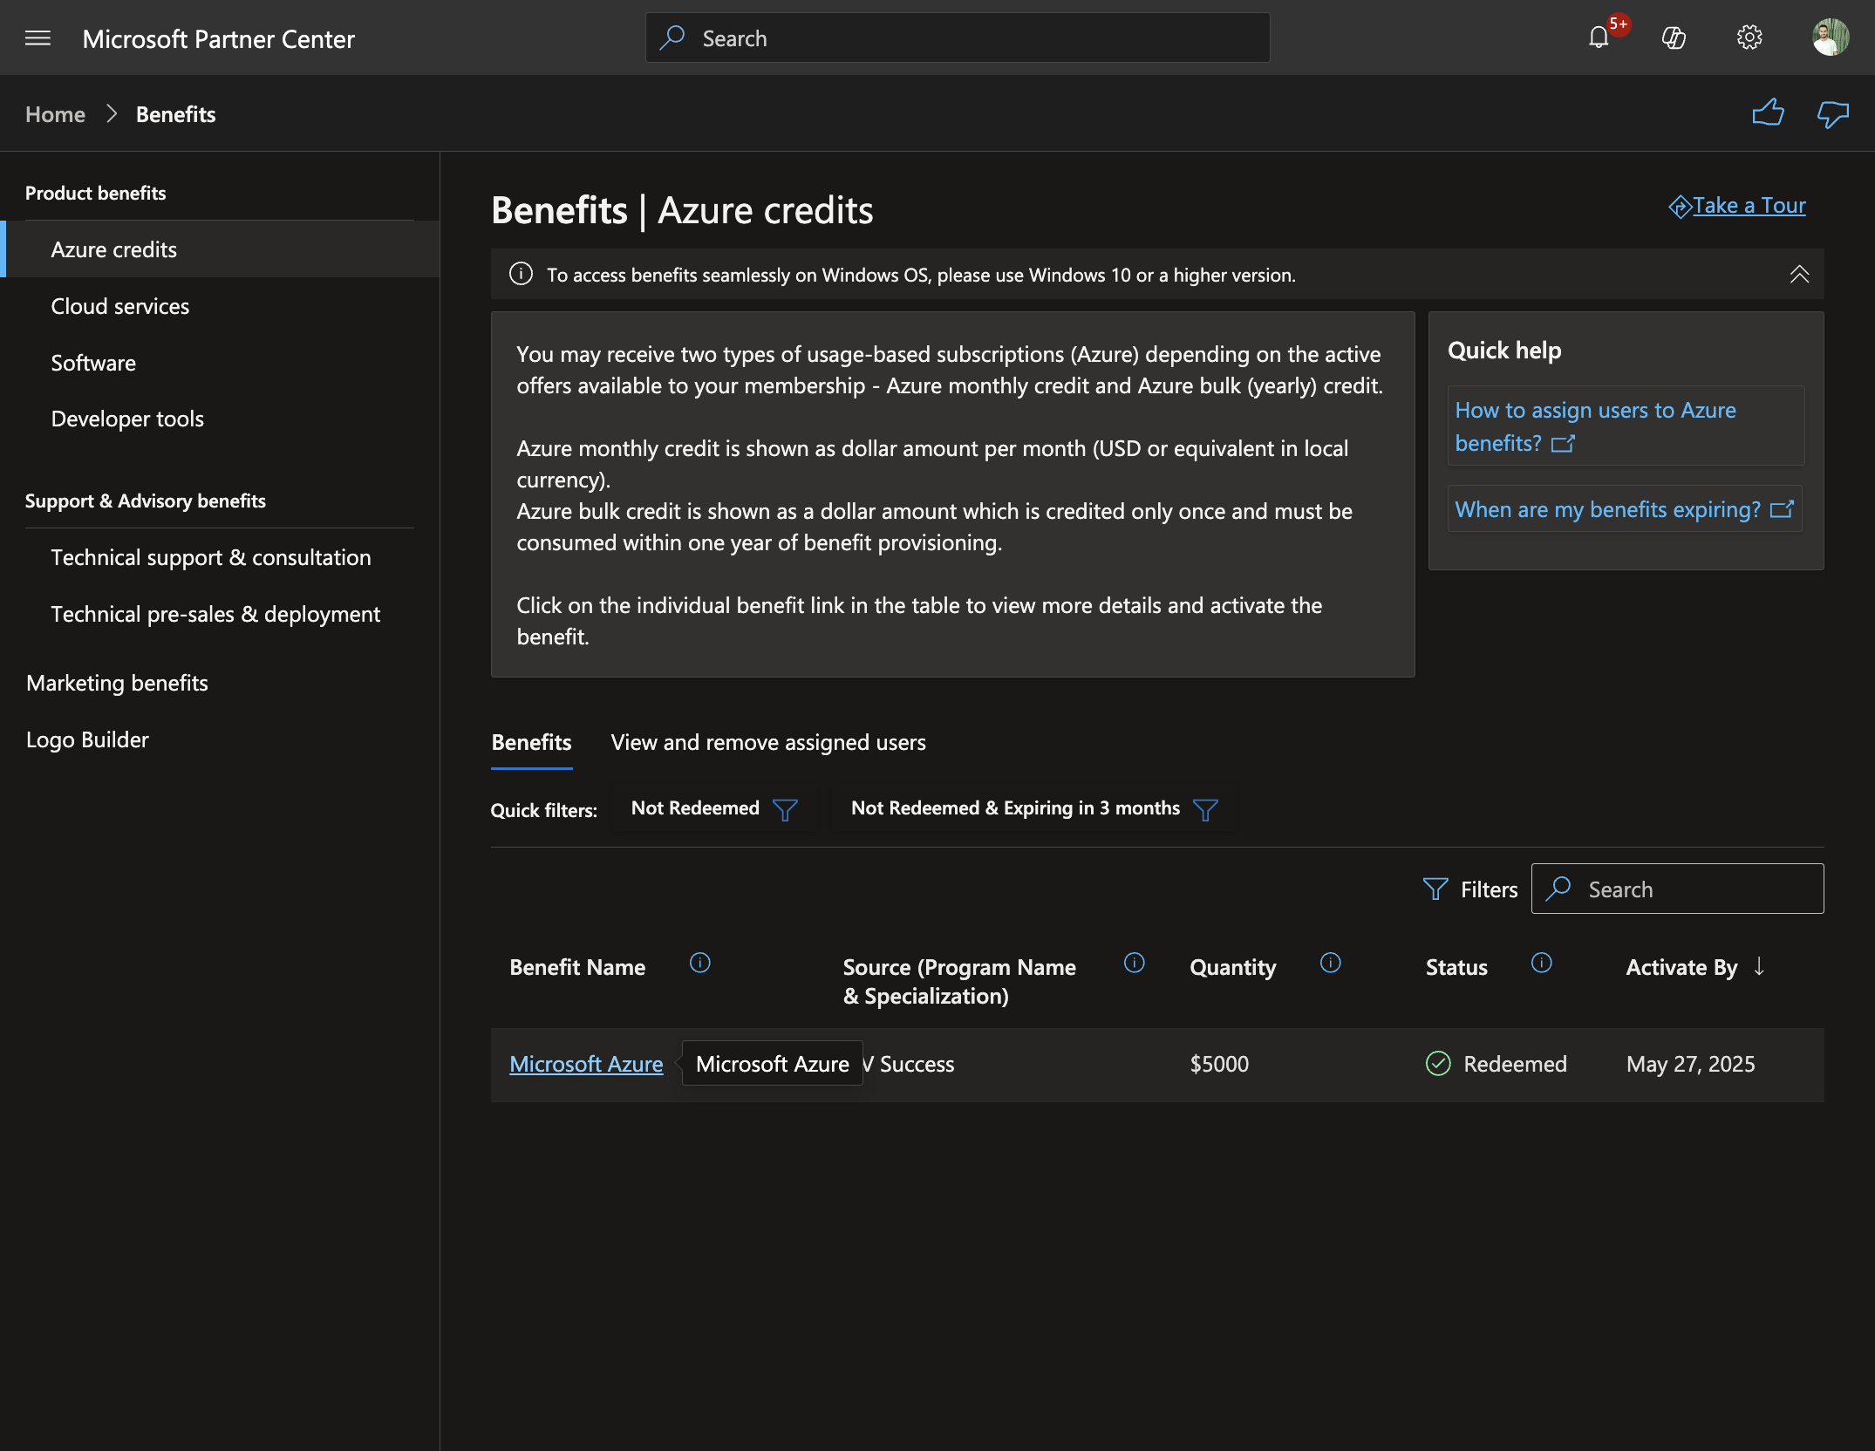
Task: Click the Quantity info icon
Action: pyautogui.click(x=1331, y=963)
